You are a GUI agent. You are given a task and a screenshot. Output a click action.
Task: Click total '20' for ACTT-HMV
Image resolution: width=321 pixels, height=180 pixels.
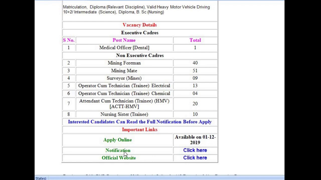[195, 104]
